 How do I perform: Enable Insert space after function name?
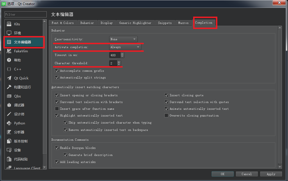pyautogui.click(x=57, y=109)
